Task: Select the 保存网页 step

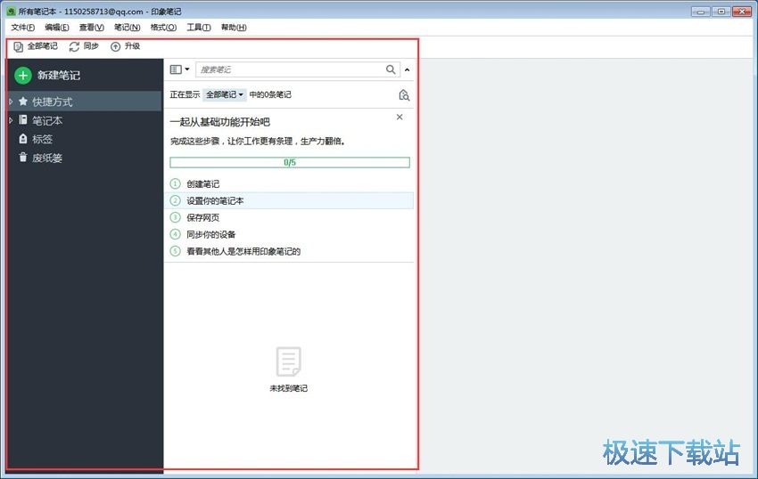Action: (x=203, y=218)
